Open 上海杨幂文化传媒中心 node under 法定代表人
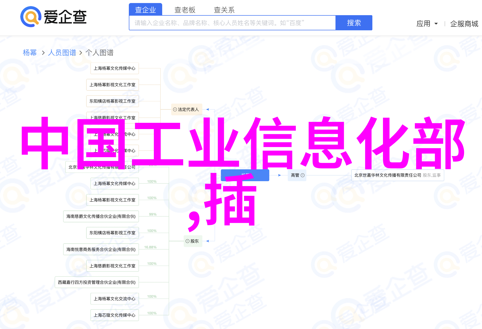482x329 pixels. pos(115,68)
